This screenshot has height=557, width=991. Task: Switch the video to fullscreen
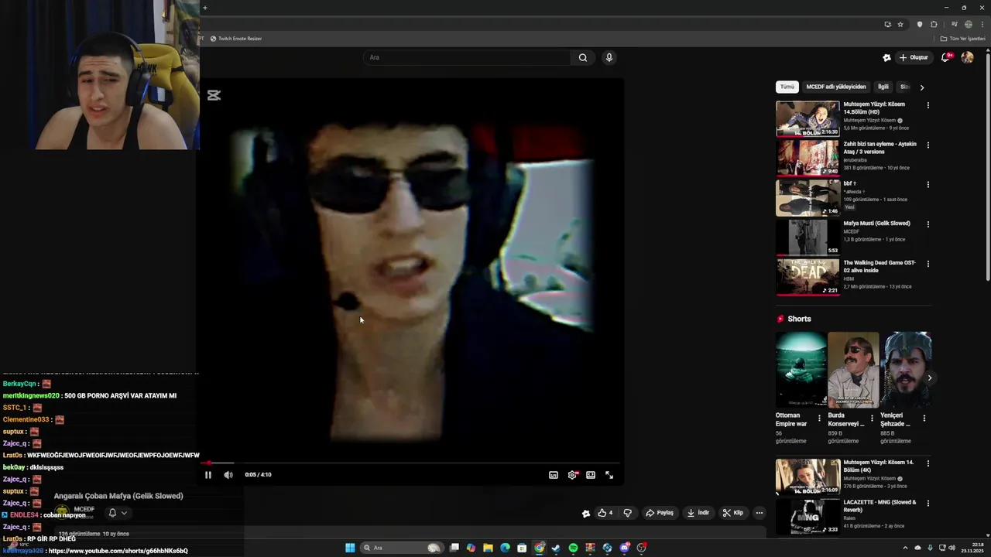click(609, 475)
